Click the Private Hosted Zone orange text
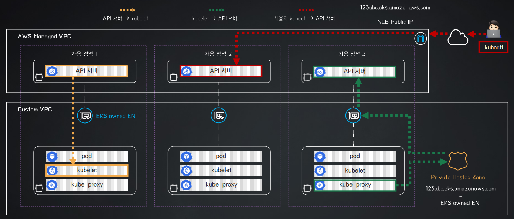Screen dimensions: 514x219 tap(458, 177)
